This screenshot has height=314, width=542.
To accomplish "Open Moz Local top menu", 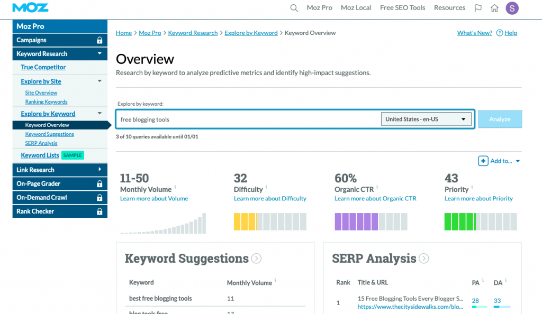I will pyautogui.click(x=356, y=7).
